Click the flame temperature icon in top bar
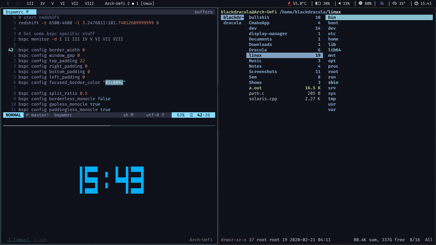 [289, 4]
